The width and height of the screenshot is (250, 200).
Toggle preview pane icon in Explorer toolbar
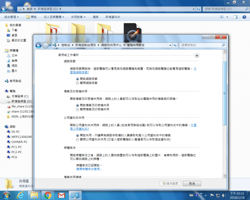(235, 17)
